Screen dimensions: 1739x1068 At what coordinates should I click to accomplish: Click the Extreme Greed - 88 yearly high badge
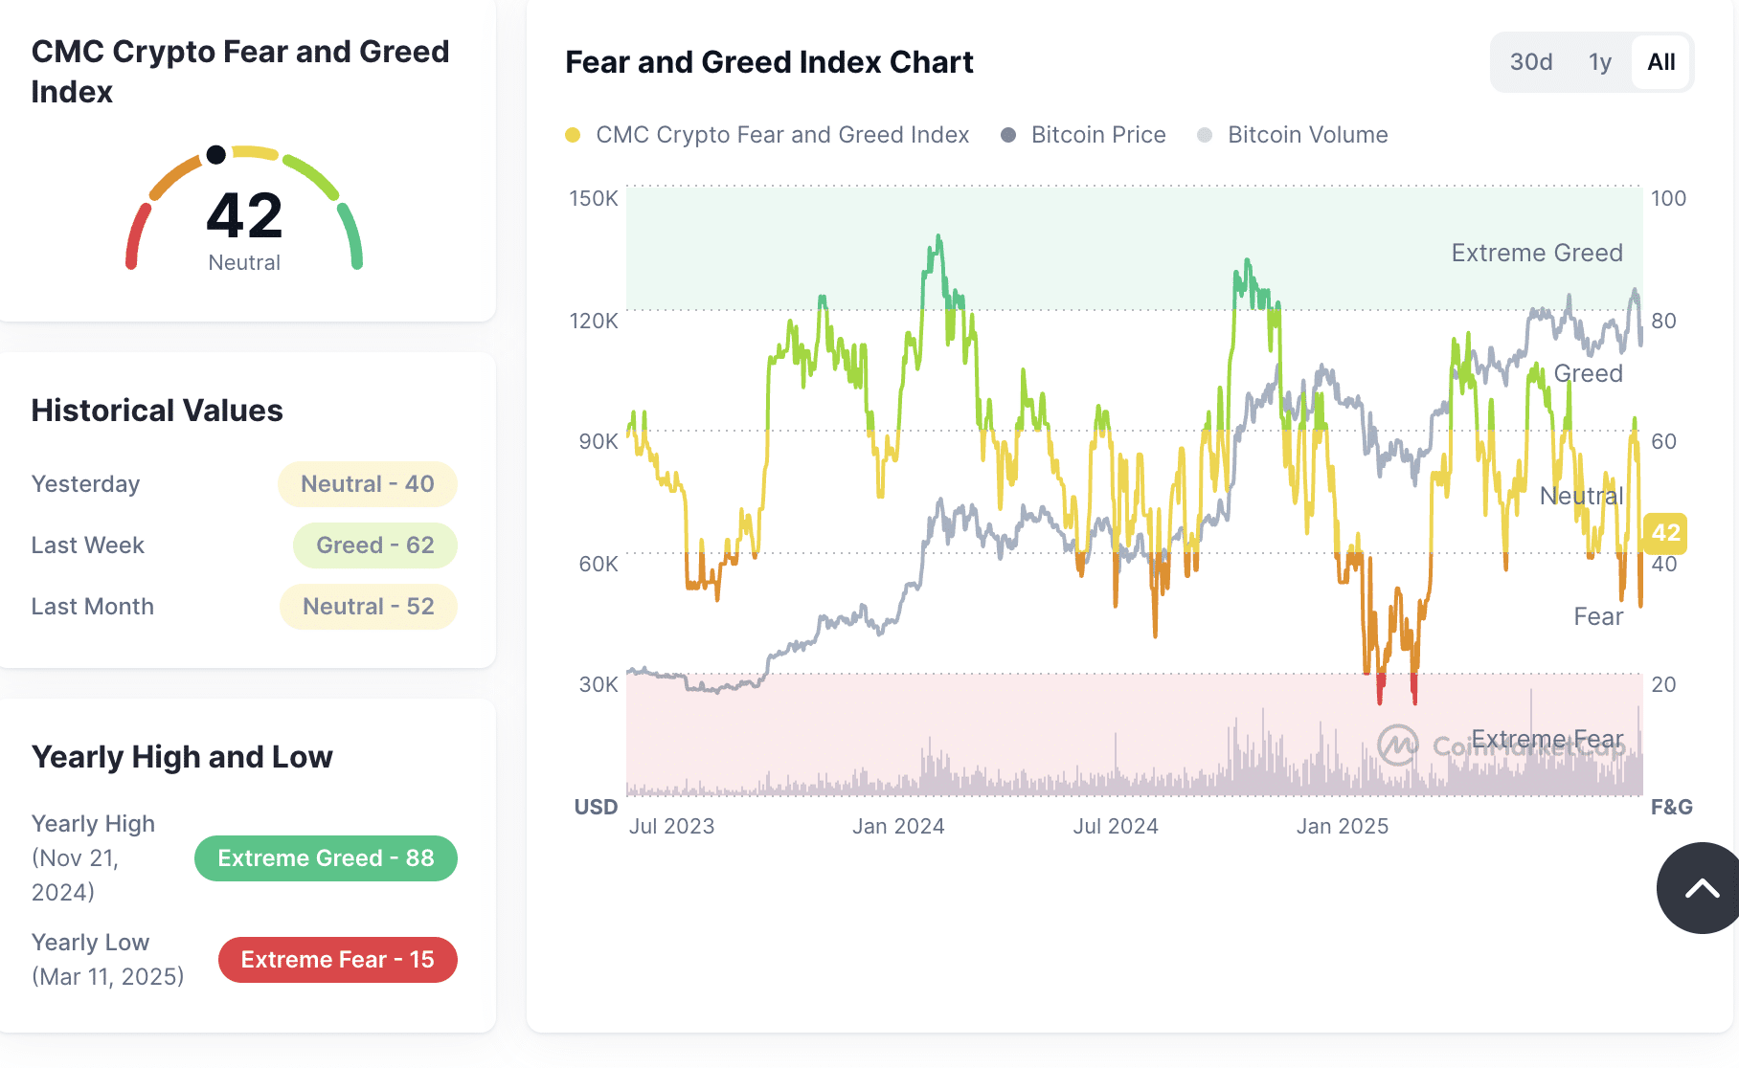click(326, 858)
